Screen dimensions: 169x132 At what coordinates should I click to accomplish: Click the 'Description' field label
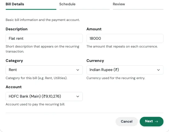(x=17, y=29)
